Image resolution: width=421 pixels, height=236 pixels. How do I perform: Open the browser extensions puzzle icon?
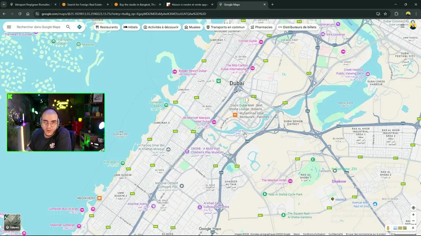(x=396, y=14)
